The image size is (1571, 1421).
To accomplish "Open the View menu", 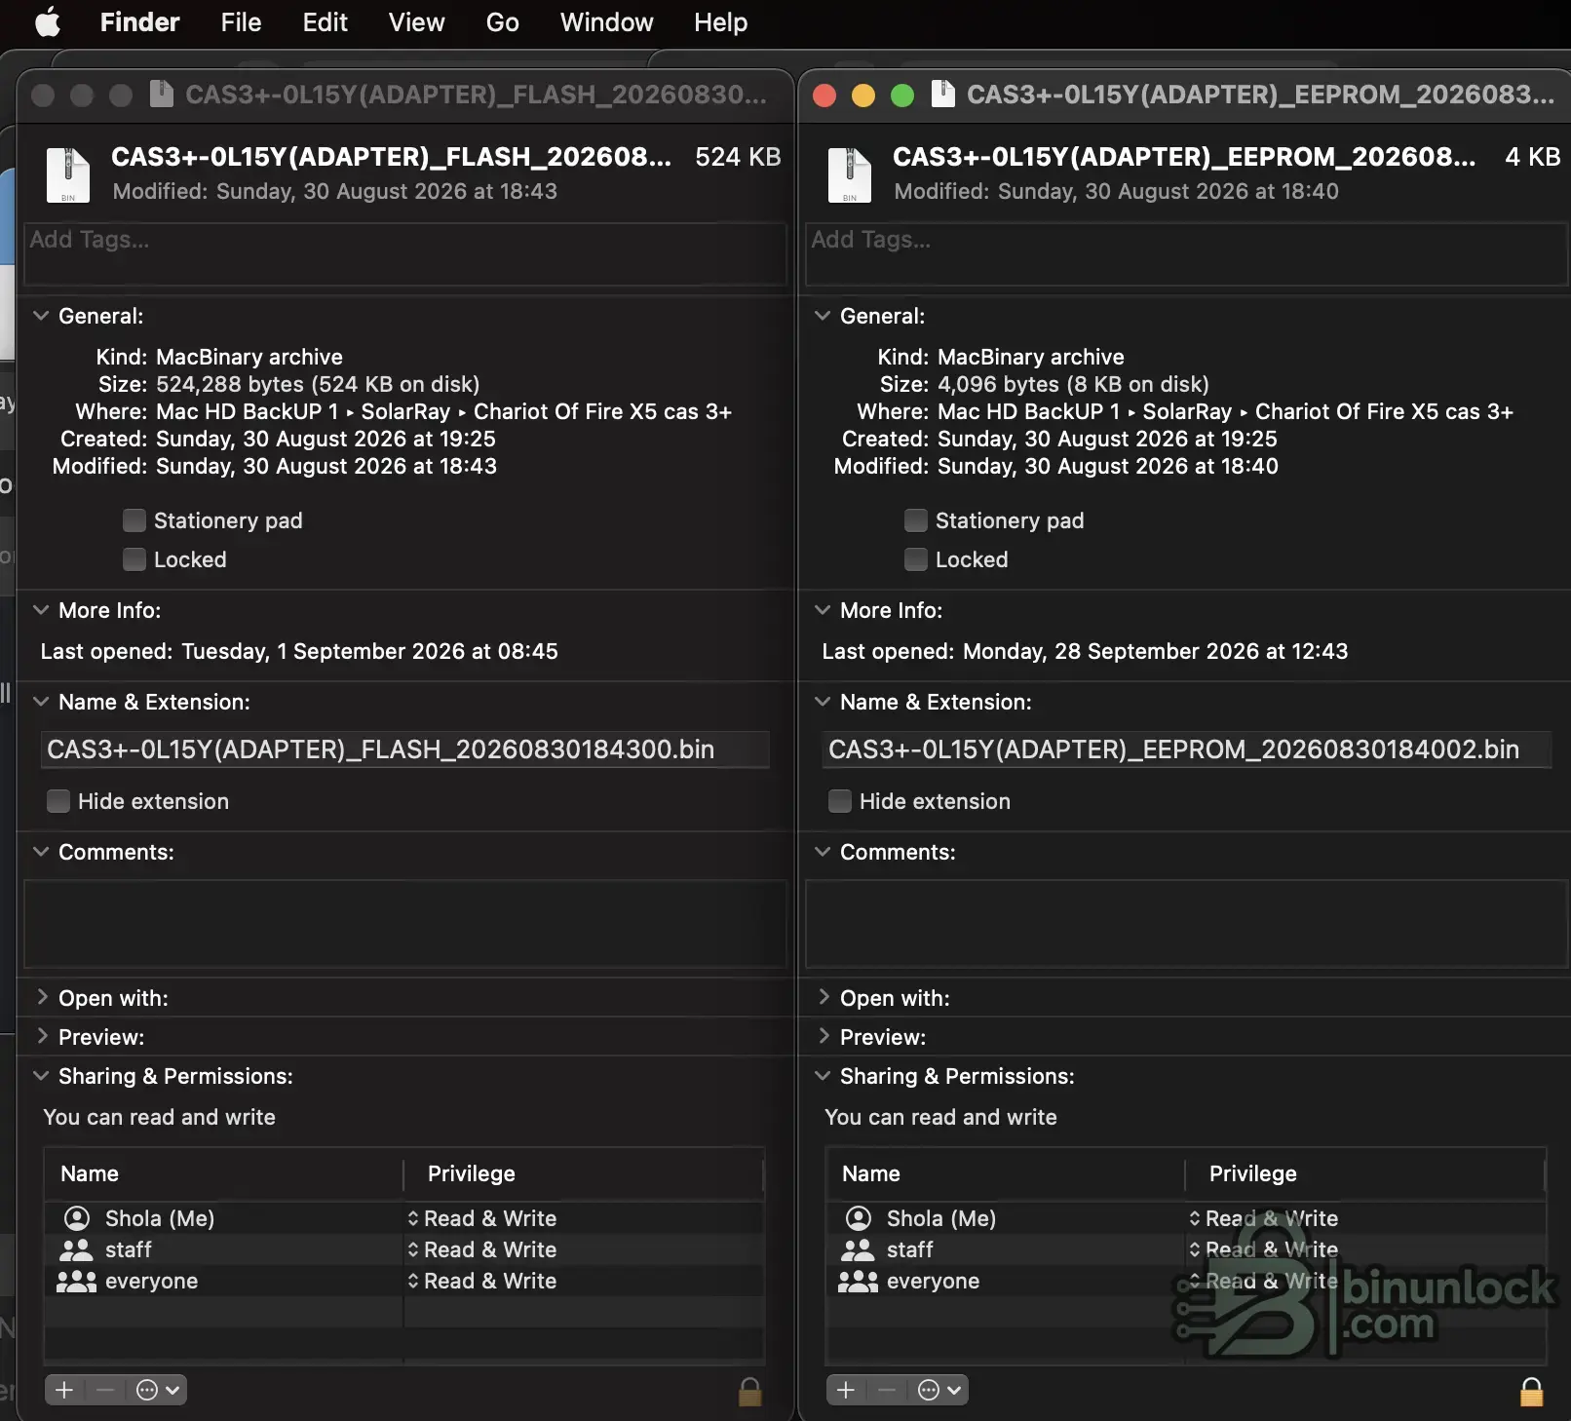I will pos(416,21).
